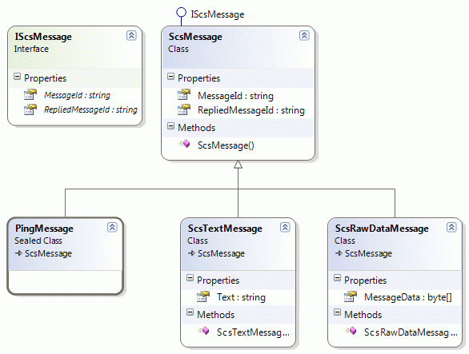Collapse Methods section in ScsMessage class
The width and height of the screenshot is (469, 354).
coord(170,126)
